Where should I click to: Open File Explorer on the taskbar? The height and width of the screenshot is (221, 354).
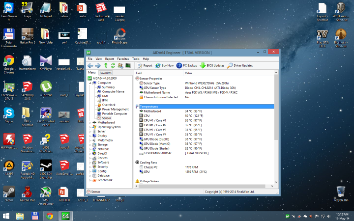point(20,216)
